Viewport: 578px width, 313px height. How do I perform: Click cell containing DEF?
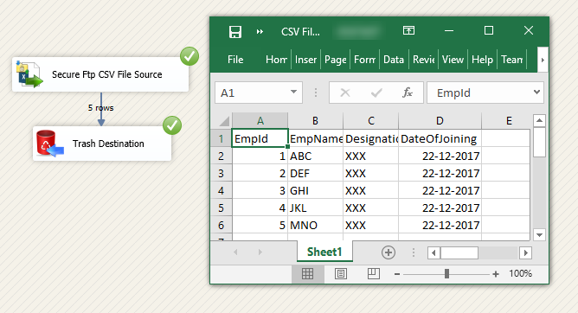pyautogui.click(x=316, y=174)
